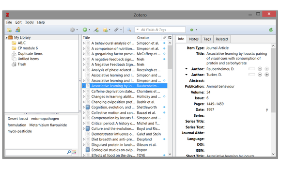Open the File menu

pos(9,22)
